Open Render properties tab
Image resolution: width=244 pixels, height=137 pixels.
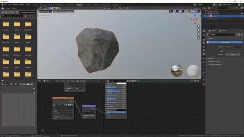click(204, 40)
